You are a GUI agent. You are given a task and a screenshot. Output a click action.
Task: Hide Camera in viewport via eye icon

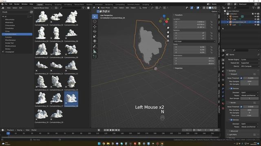tap(255, 17)
